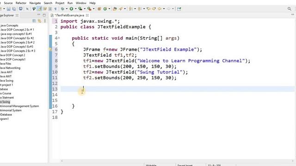296x166 pixels.
Task: Click the External Tools run icon
Action: coord(89,9)
